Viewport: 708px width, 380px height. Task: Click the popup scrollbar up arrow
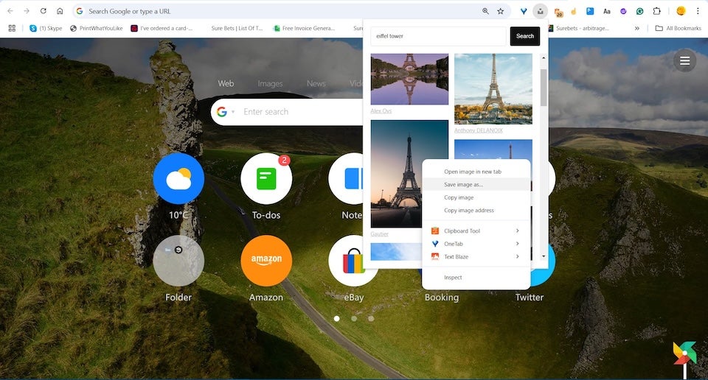click(x=544, y=58)
